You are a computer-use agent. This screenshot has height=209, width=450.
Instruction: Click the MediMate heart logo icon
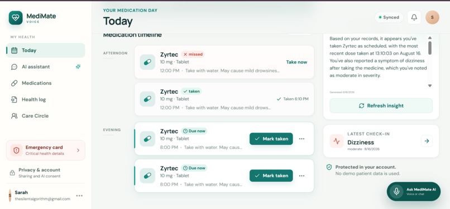[x=16, y=18]
